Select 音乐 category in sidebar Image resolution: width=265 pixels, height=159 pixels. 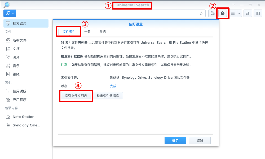[26, 66]
